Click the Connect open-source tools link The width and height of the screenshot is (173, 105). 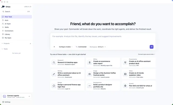point(147,54)
